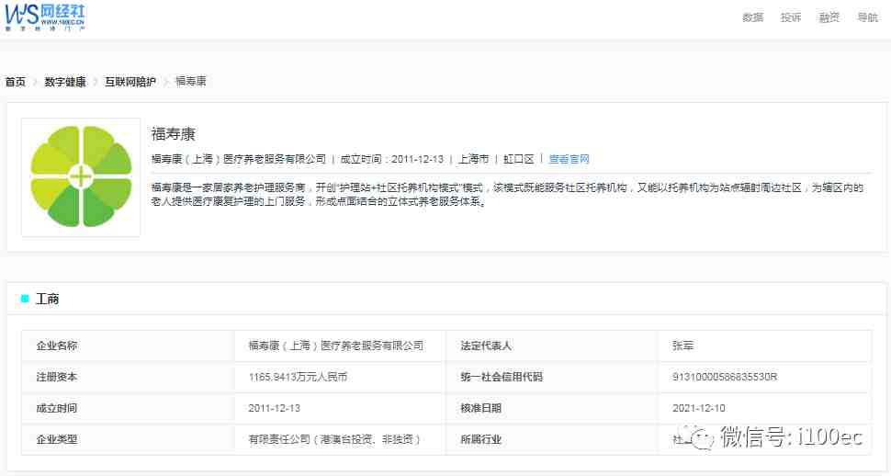The width and height of the screenshot is (891, 476).
Task: Open the 融资 navigation item
Action: (x=829, y=17)
